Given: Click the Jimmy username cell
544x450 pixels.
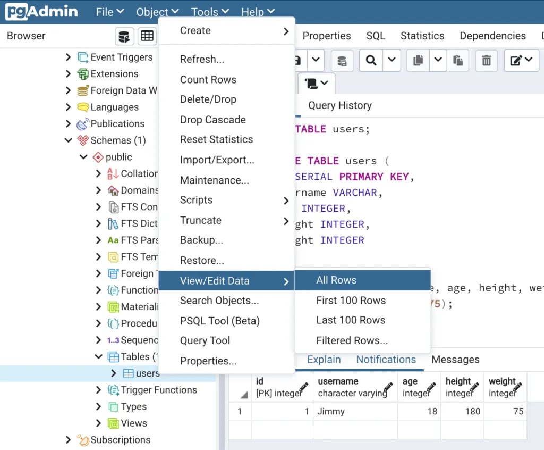Looking at the screenshot, I should point(331,411).
